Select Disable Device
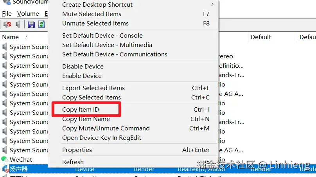 tap(83, 67)
